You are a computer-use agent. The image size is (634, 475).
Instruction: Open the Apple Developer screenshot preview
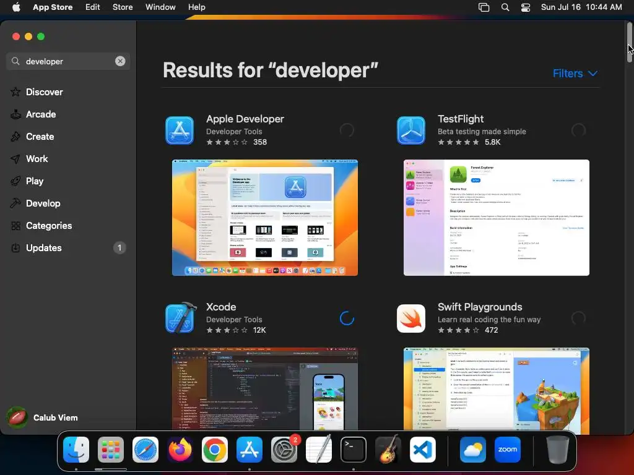(x=265, y=218)
